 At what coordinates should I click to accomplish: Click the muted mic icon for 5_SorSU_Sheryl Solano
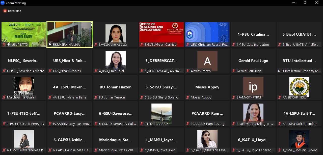142,97
